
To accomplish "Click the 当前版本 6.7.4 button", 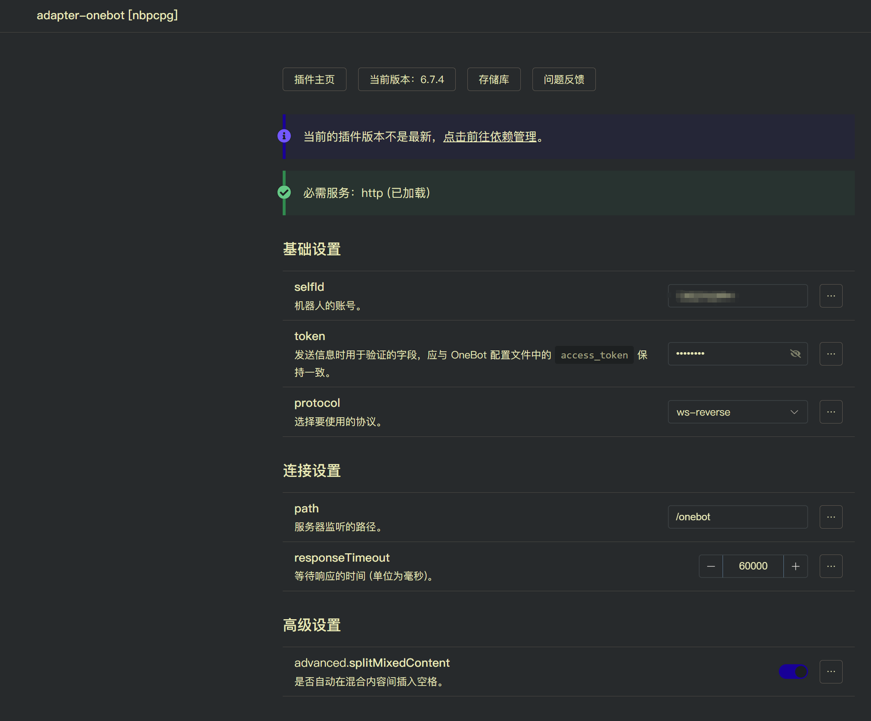I will click(407, 79).
